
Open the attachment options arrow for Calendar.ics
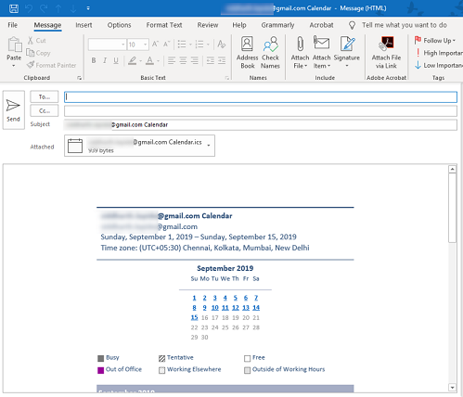(x=209, y=146)
